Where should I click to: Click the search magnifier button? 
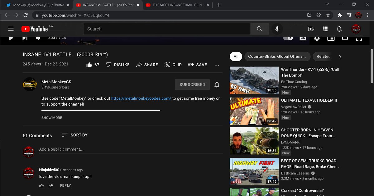(x=260, y=29)
